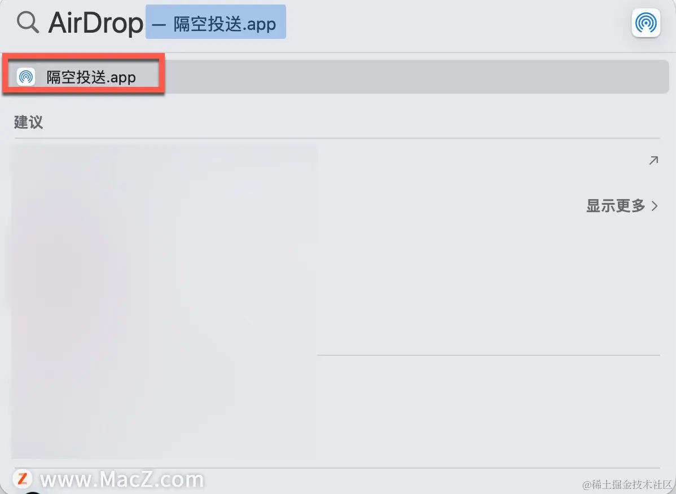Screen dimensions: 676x494
Task: Click the 显示更多 link
Action: coord(615,206)
